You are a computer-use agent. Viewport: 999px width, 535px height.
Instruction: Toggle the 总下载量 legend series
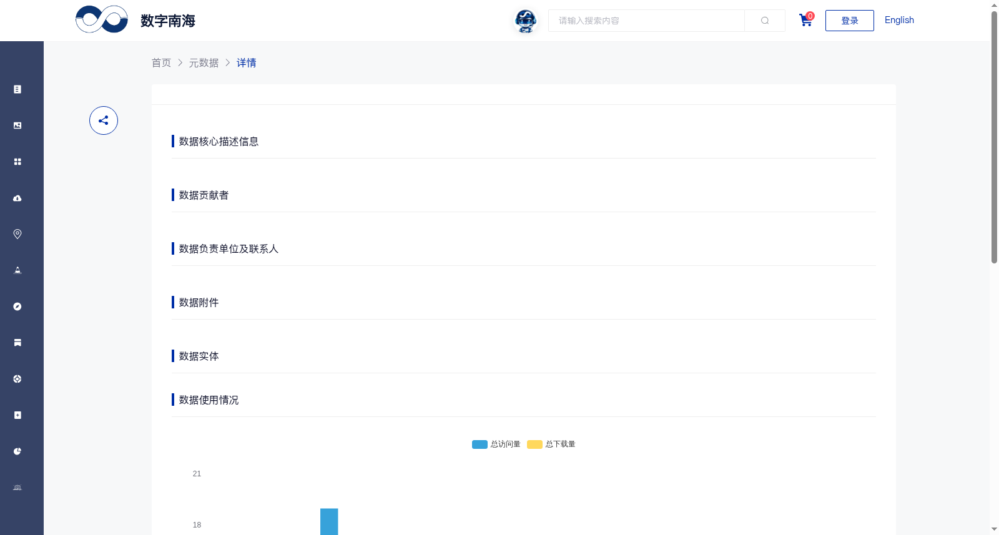pyautogui.click(x=551, y=444)
